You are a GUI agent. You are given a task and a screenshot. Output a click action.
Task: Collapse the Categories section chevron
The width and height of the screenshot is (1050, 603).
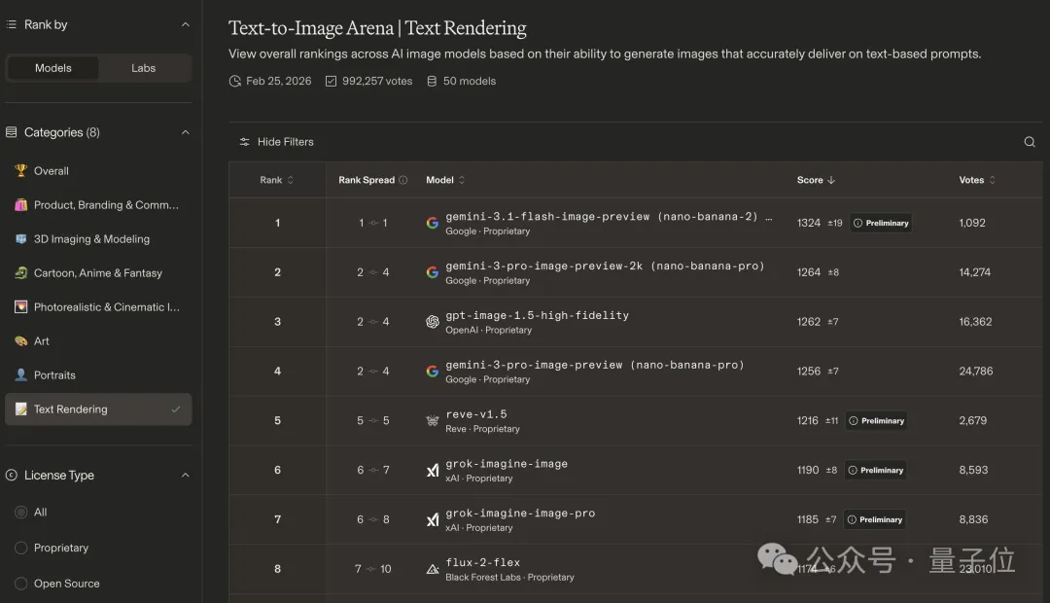point(186,132)
